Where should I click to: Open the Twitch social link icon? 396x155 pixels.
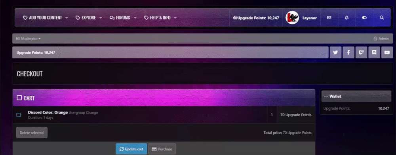point(361,53)
